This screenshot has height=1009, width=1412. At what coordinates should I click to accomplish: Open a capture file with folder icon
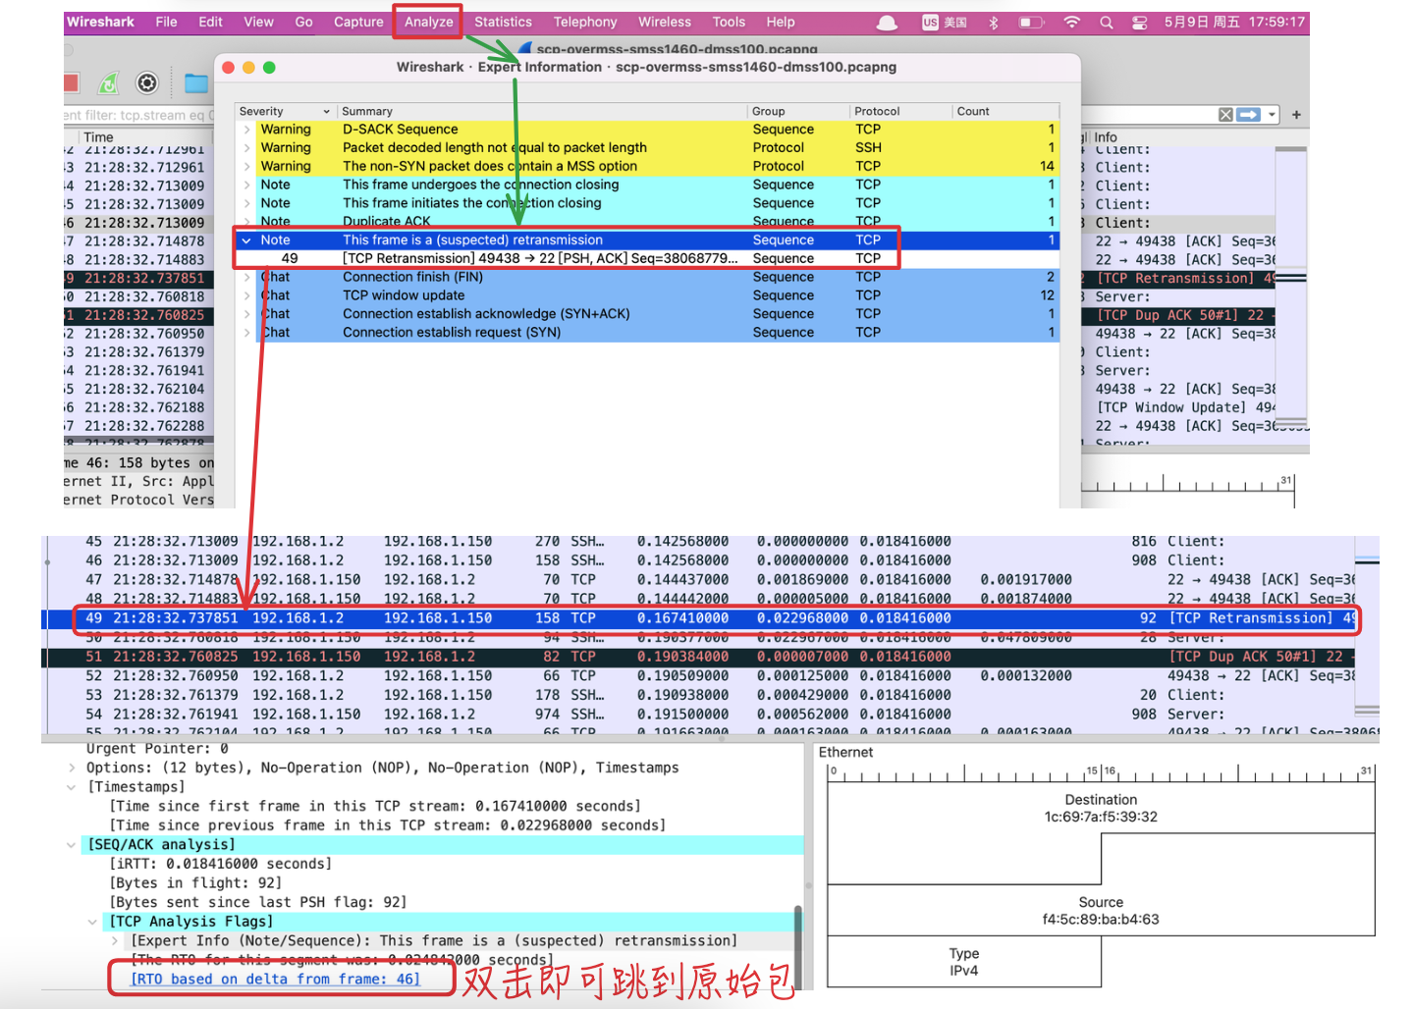[196, 83]
